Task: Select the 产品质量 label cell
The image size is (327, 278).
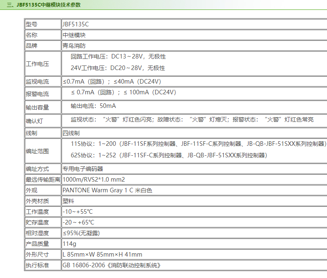Action: [x=43, y=244]
